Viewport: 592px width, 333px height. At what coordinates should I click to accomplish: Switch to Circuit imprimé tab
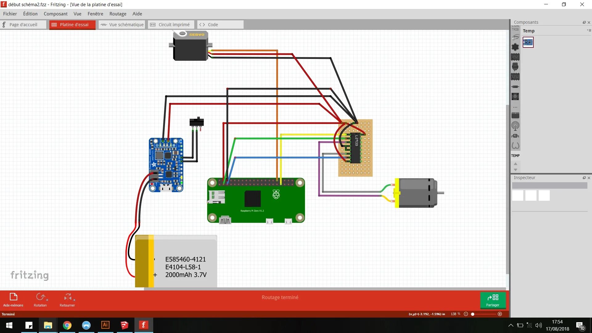coord(171,24)
